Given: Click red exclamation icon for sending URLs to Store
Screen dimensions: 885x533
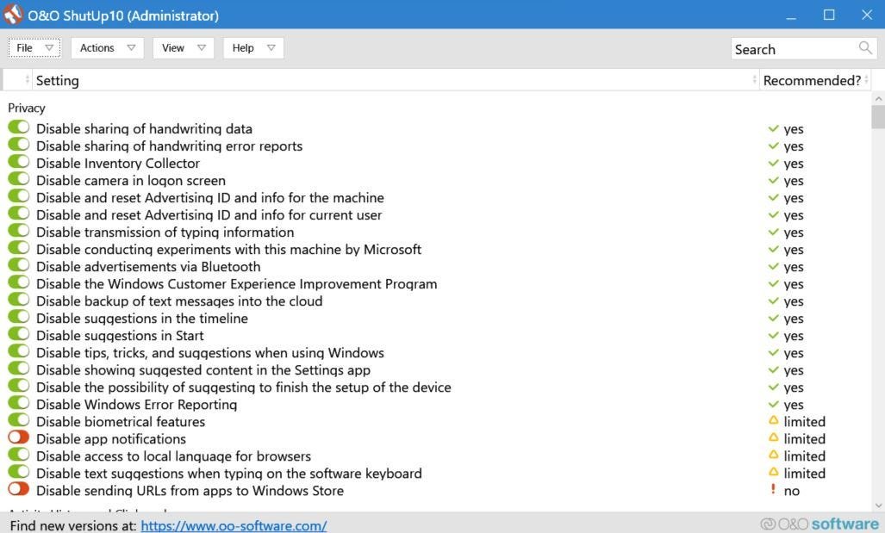Looking at the screenshot, I should 773,489.
